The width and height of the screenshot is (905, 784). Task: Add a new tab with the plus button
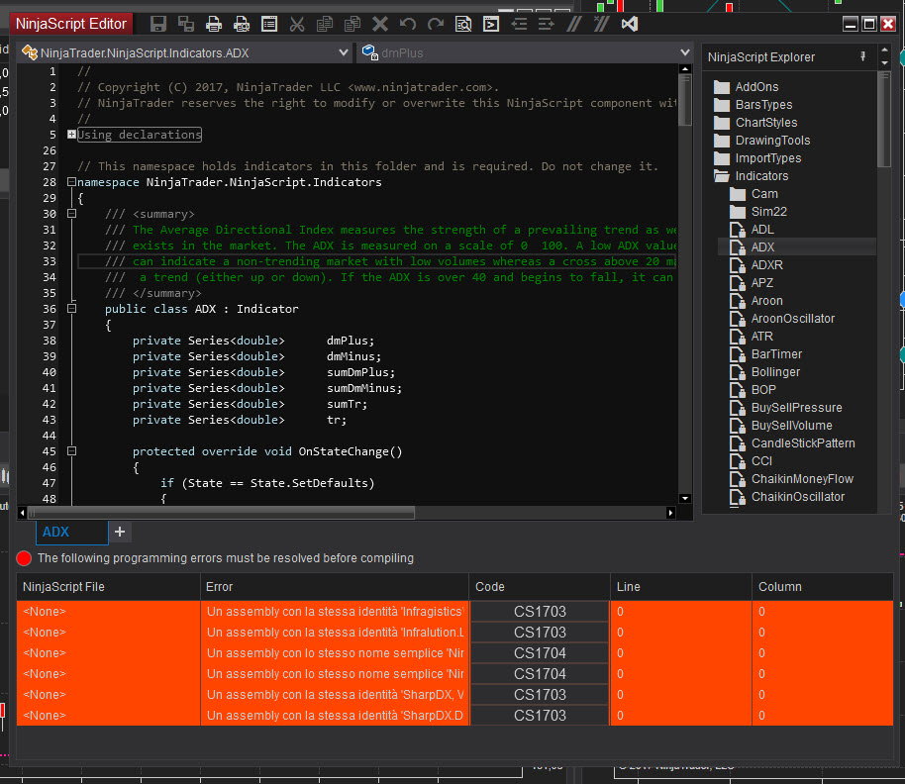tap(120, 532)
